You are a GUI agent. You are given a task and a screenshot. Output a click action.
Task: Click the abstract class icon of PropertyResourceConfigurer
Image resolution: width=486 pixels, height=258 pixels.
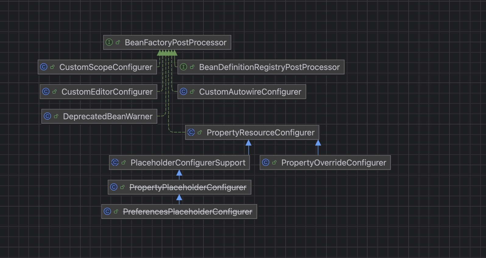[191, 132]
